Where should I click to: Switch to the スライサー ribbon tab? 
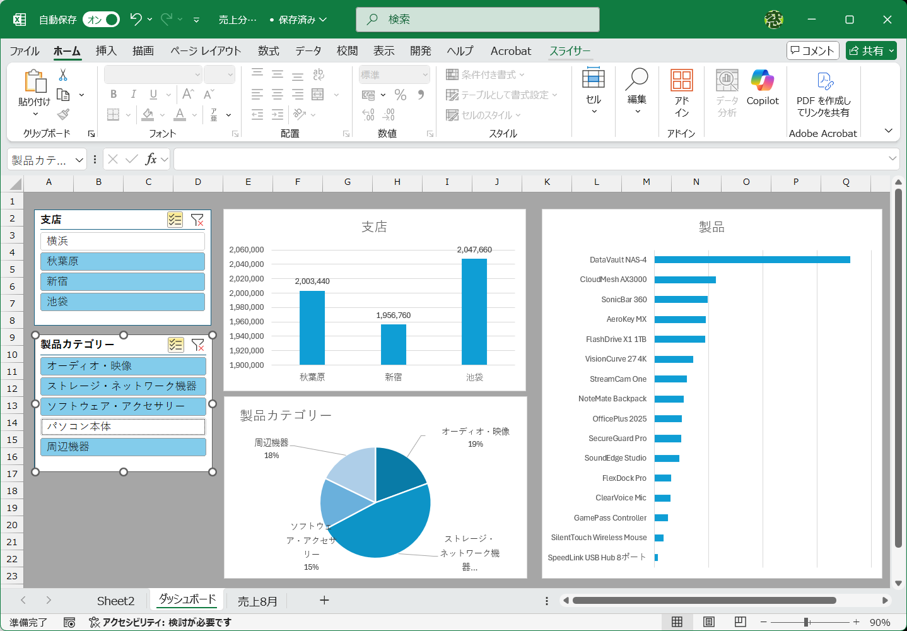point(570,50)
